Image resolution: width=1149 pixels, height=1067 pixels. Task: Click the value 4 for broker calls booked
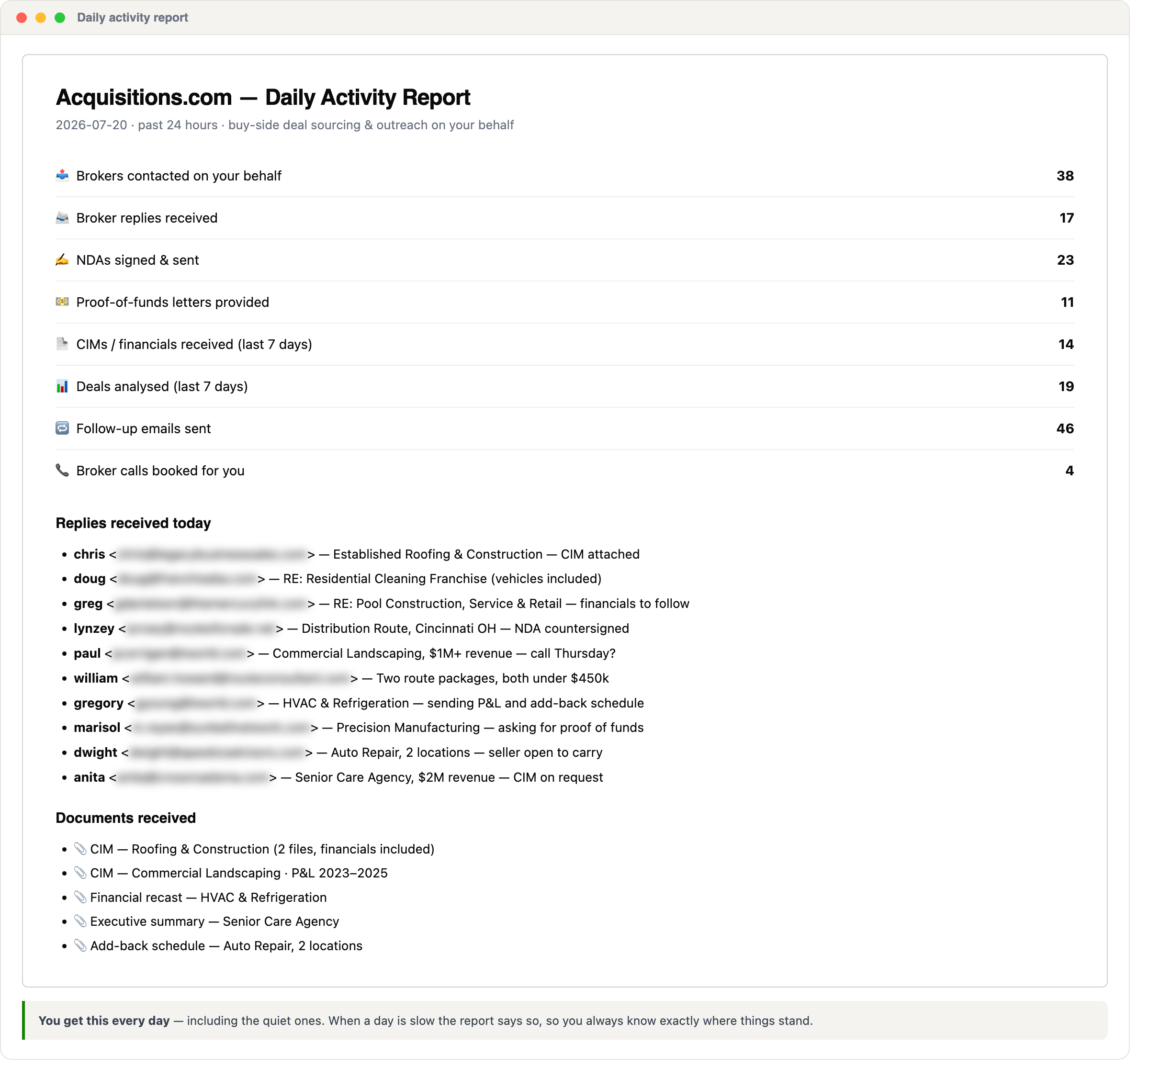click(x=1070, y=471)
